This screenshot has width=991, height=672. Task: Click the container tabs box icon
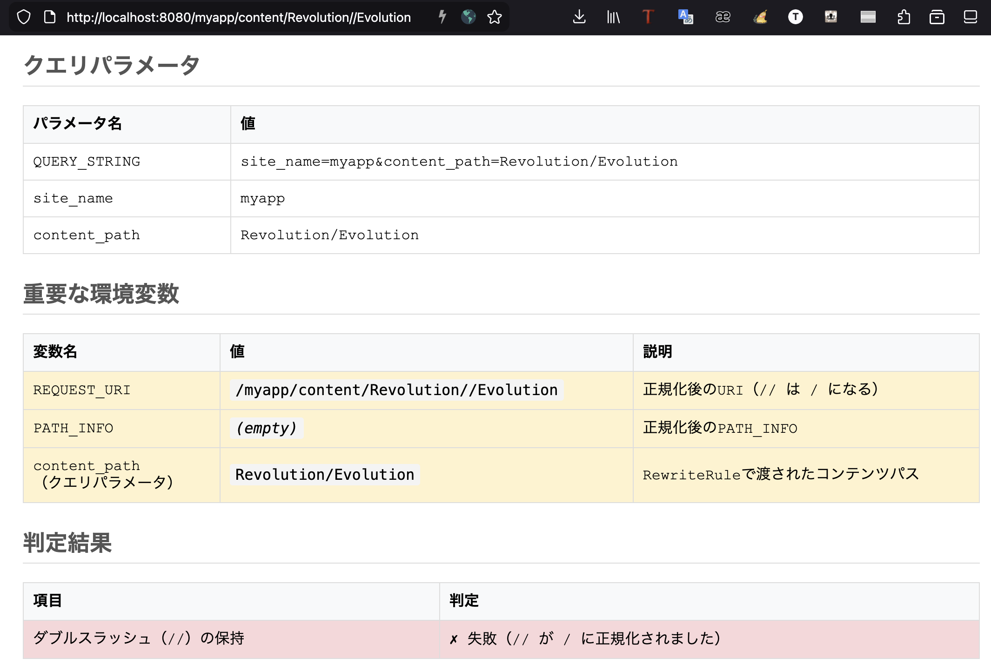pos(937,17)
